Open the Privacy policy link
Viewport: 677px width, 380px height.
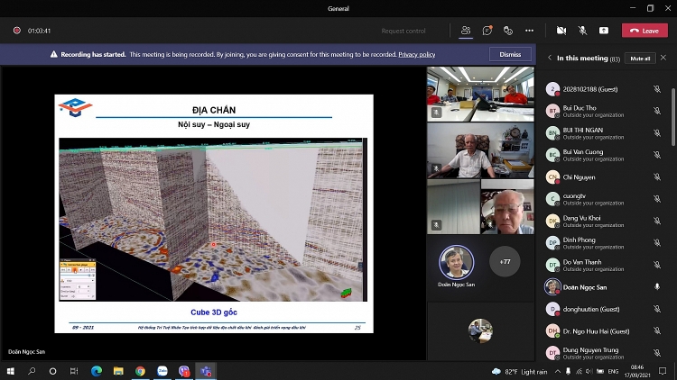pyautogui.click(x=417, y=54)
